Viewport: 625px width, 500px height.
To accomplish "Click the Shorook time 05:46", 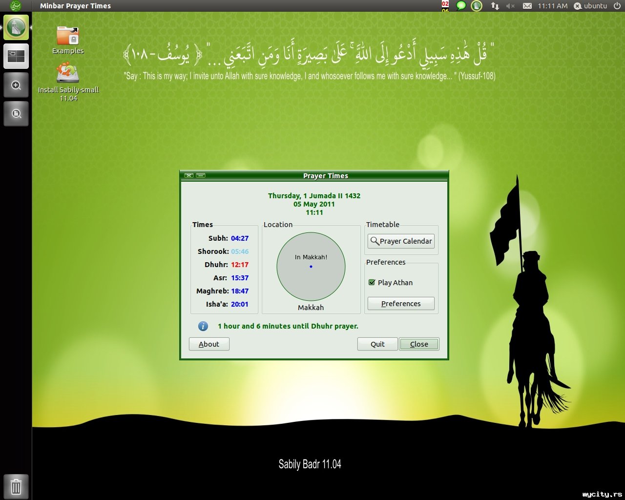I will [x=240, y=251].
